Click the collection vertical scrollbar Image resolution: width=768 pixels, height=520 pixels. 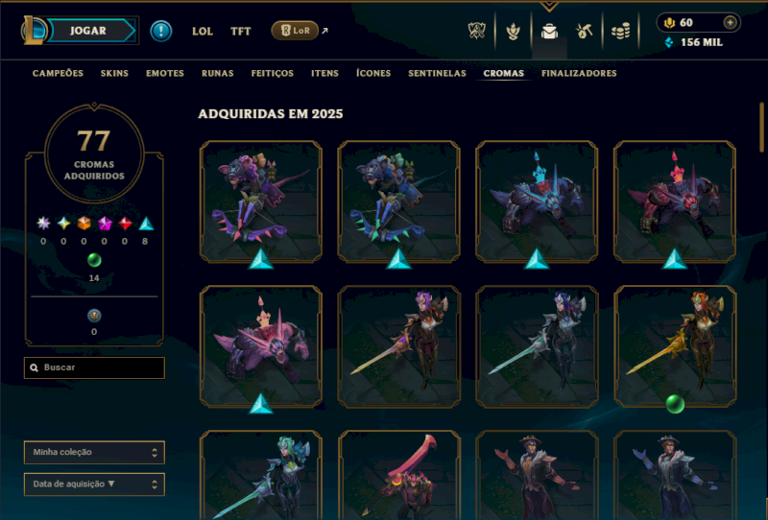tap(761, 128)
